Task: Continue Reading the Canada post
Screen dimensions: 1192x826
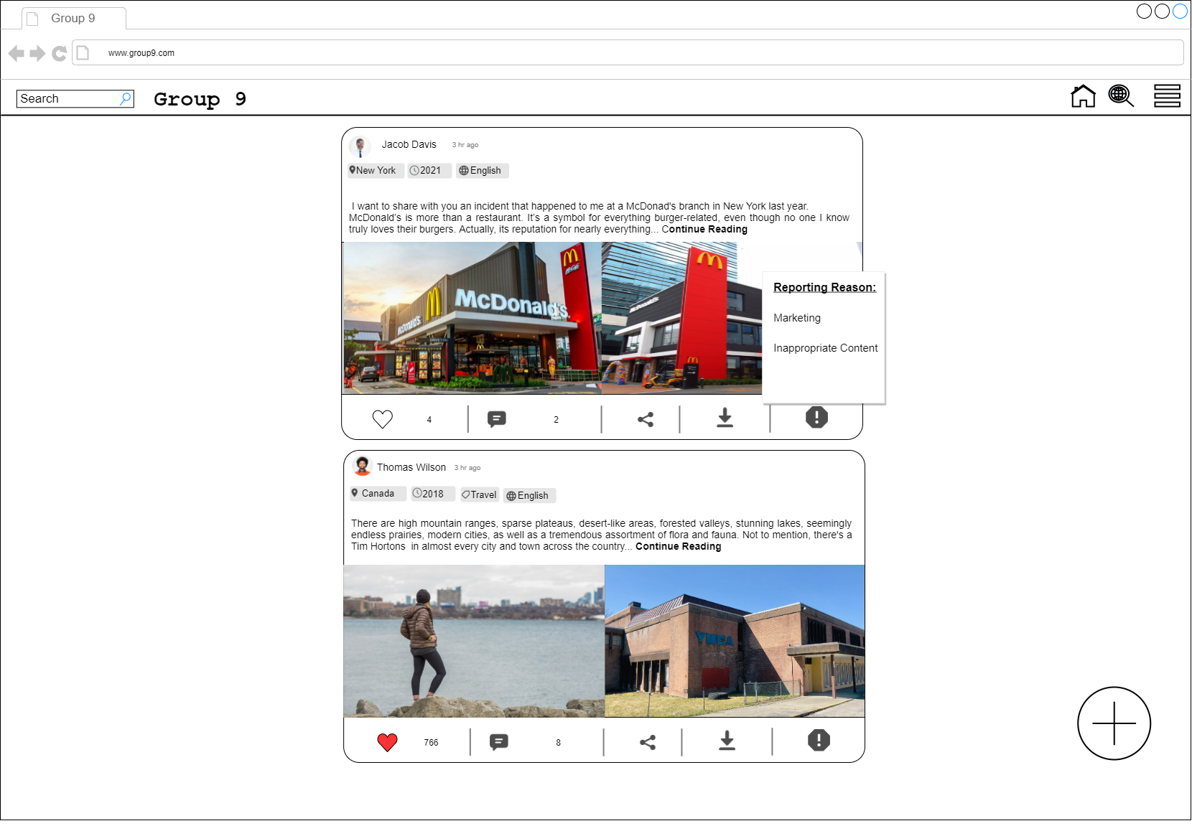Action: tap(679, 546)
